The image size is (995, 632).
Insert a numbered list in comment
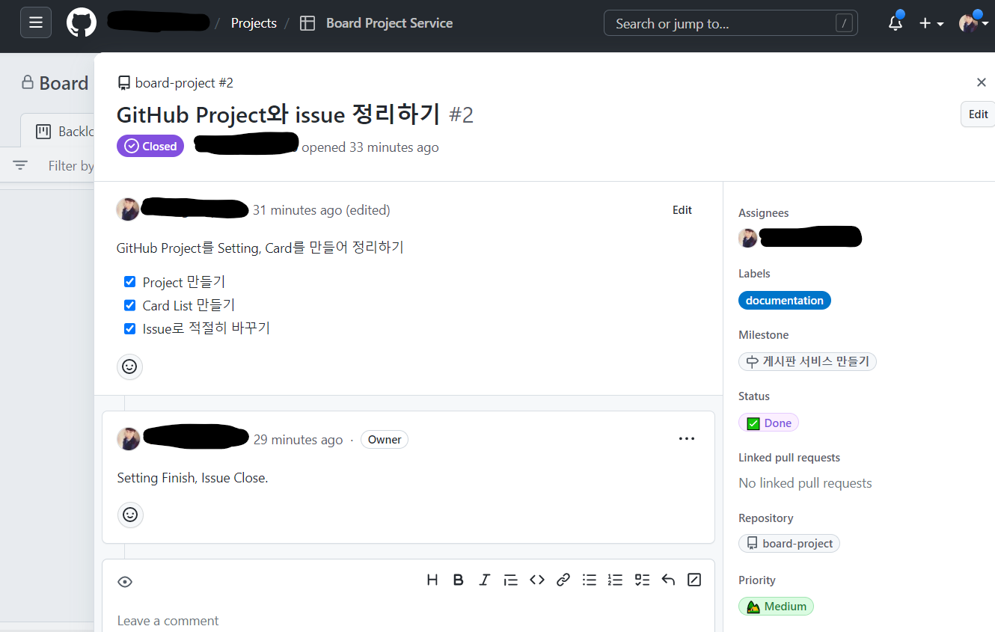click(x=615, y=580)
